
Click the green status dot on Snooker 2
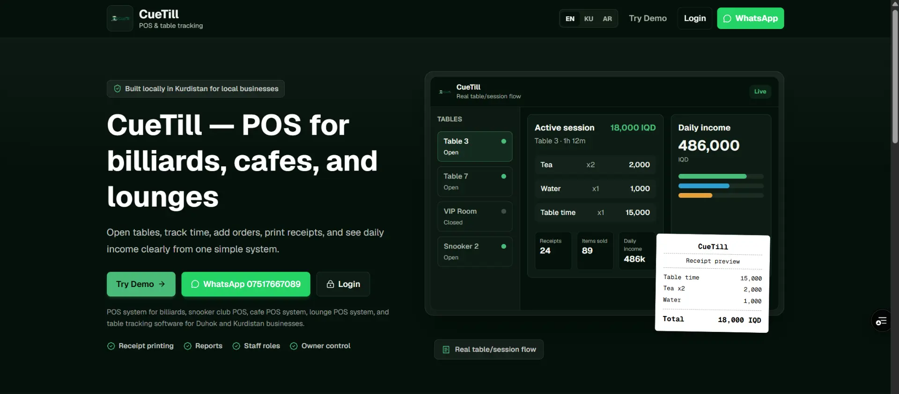(504, 246)
